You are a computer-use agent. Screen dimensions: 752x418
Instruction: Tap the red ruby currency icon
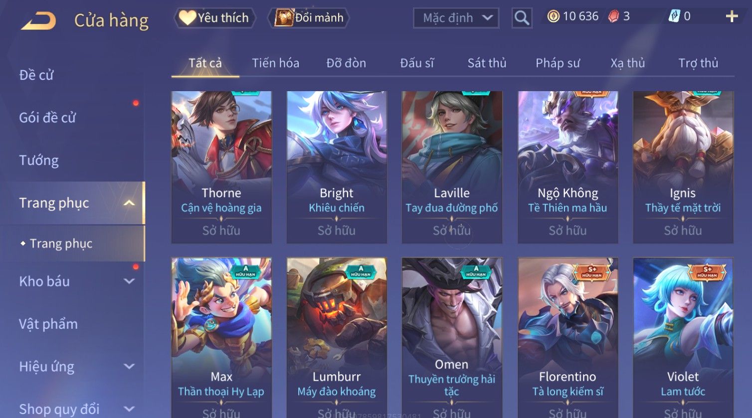(613, 16)
